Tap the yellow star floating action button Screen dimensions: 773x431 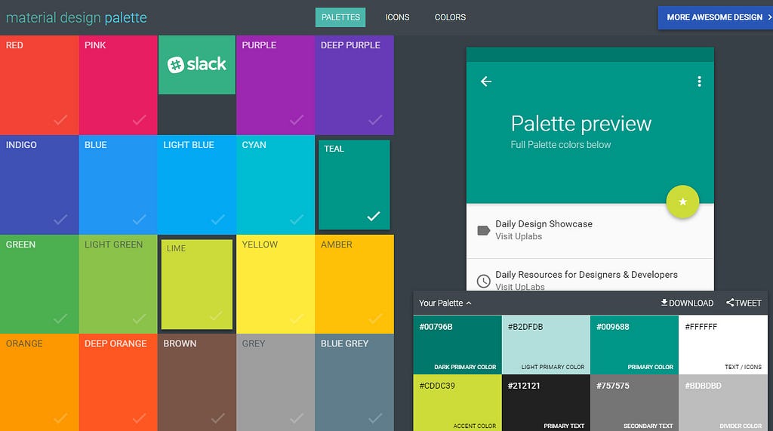click(x=682, y=202)
